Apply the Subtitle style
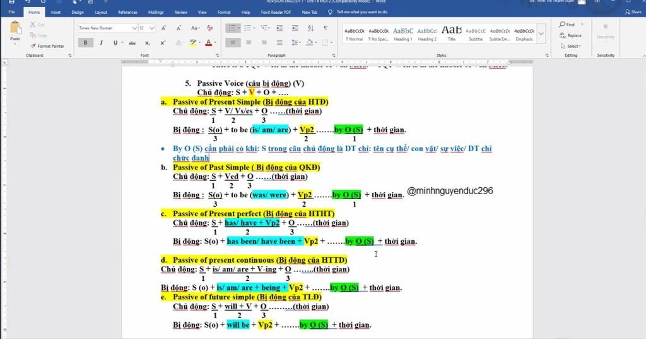Image resolution: width=646 pixels, height=339 pixels. [x=476, y=34]
